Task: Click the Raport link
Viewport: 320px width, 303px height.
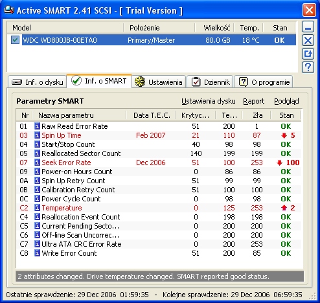Action: pos(254,101)
